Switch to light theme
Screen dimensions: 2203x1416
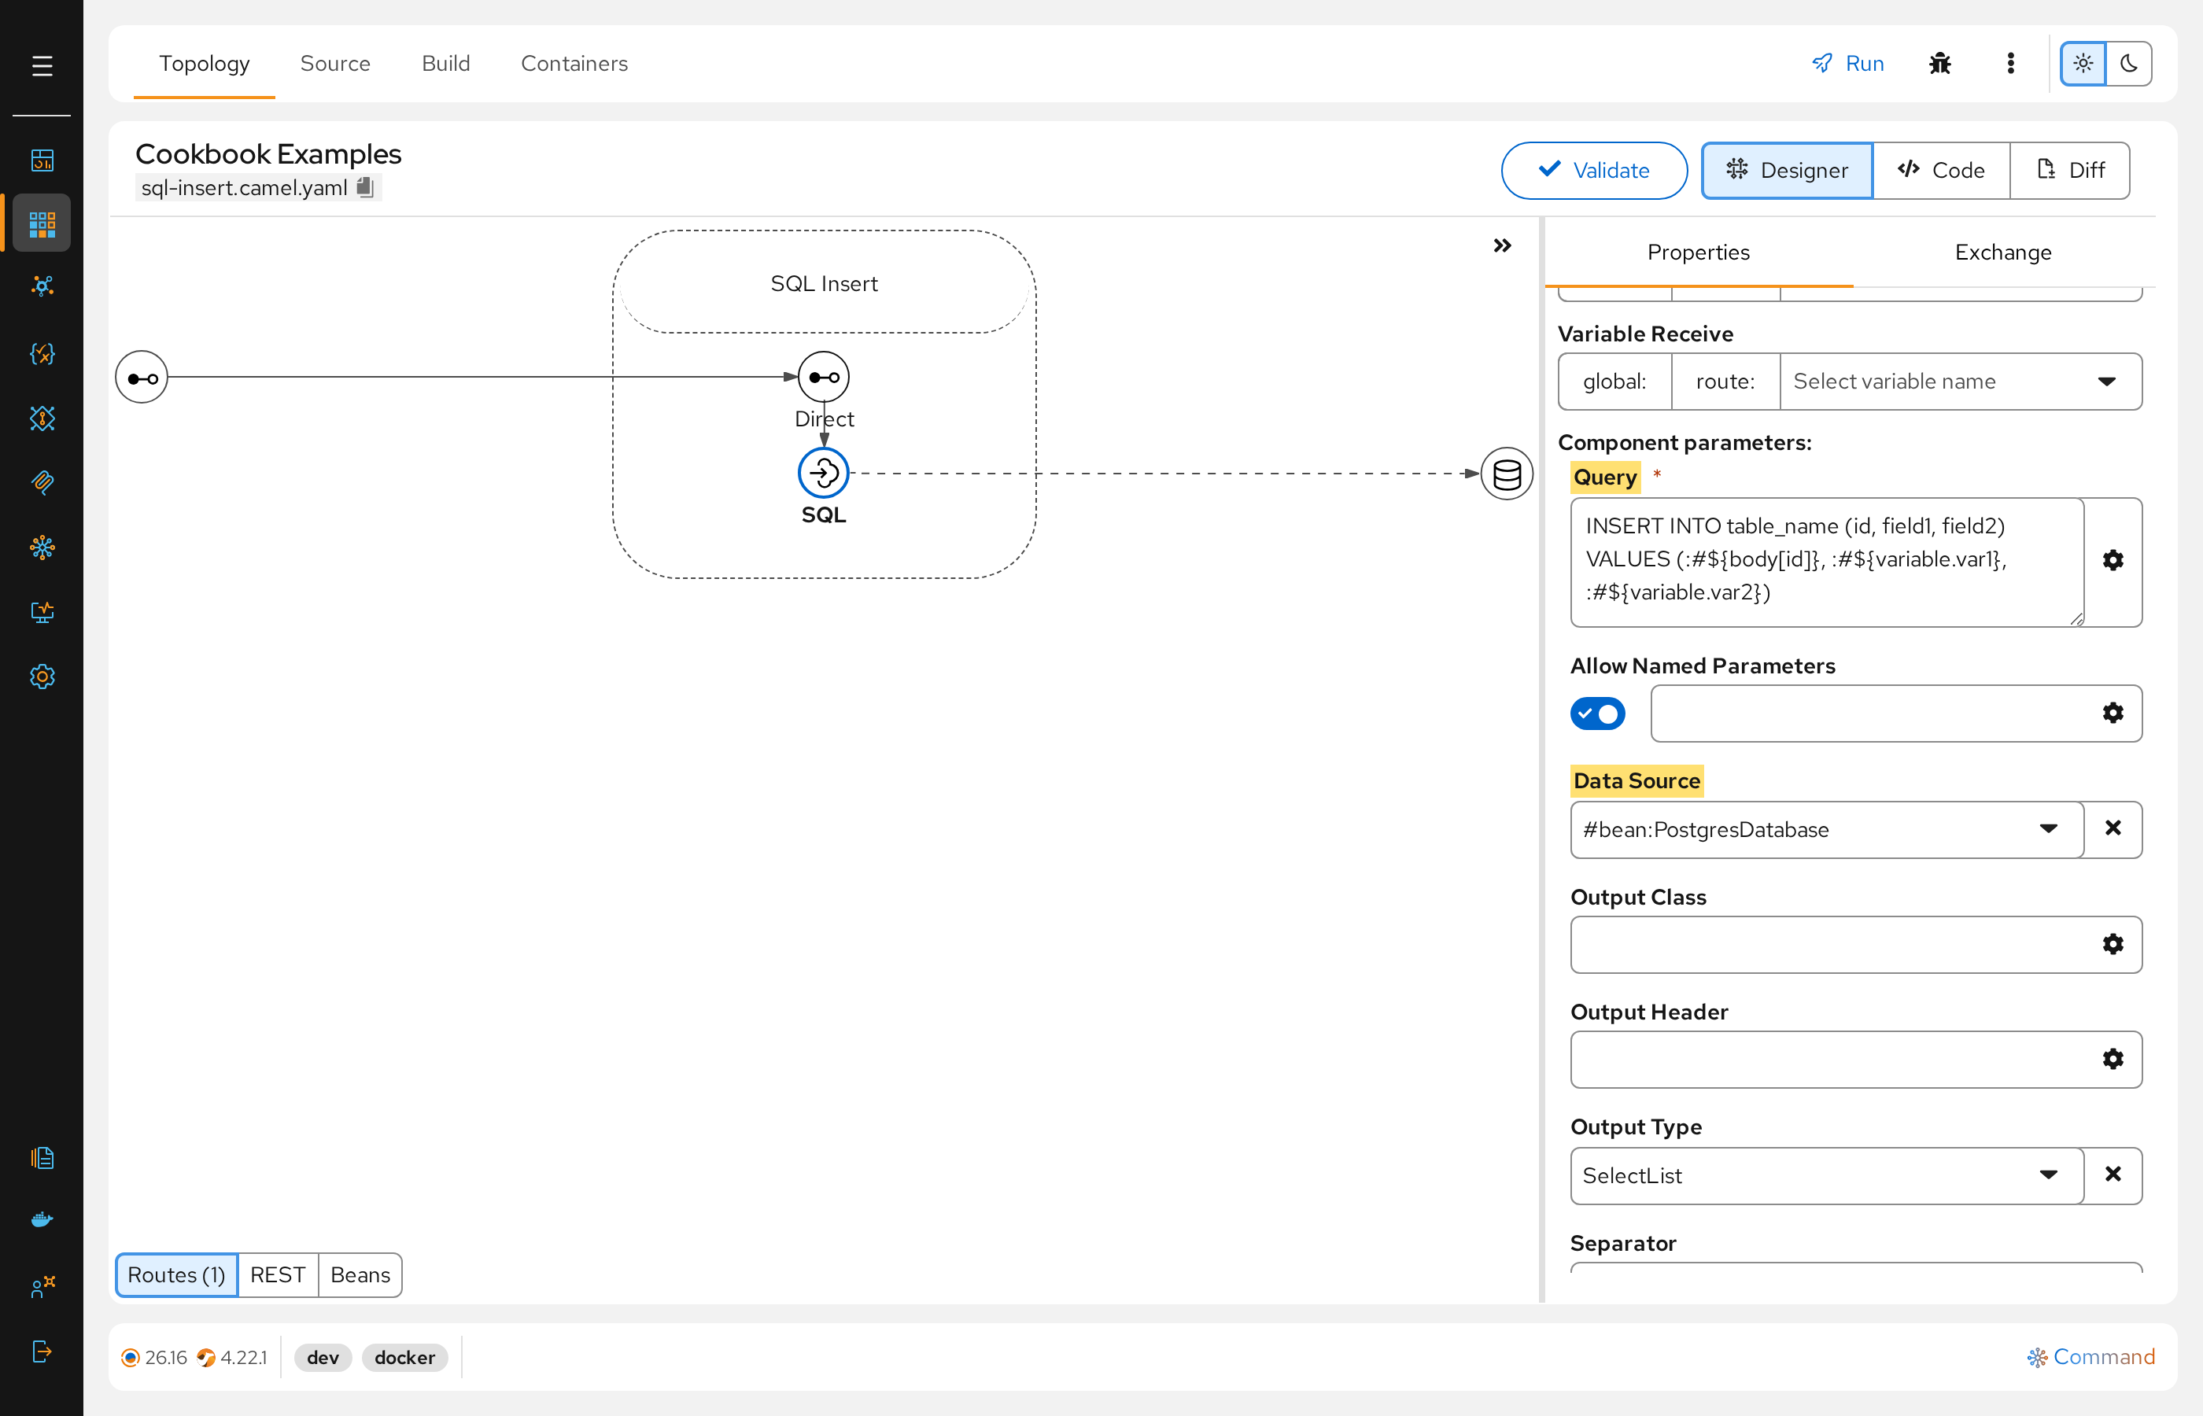(x=2083, y=64)
